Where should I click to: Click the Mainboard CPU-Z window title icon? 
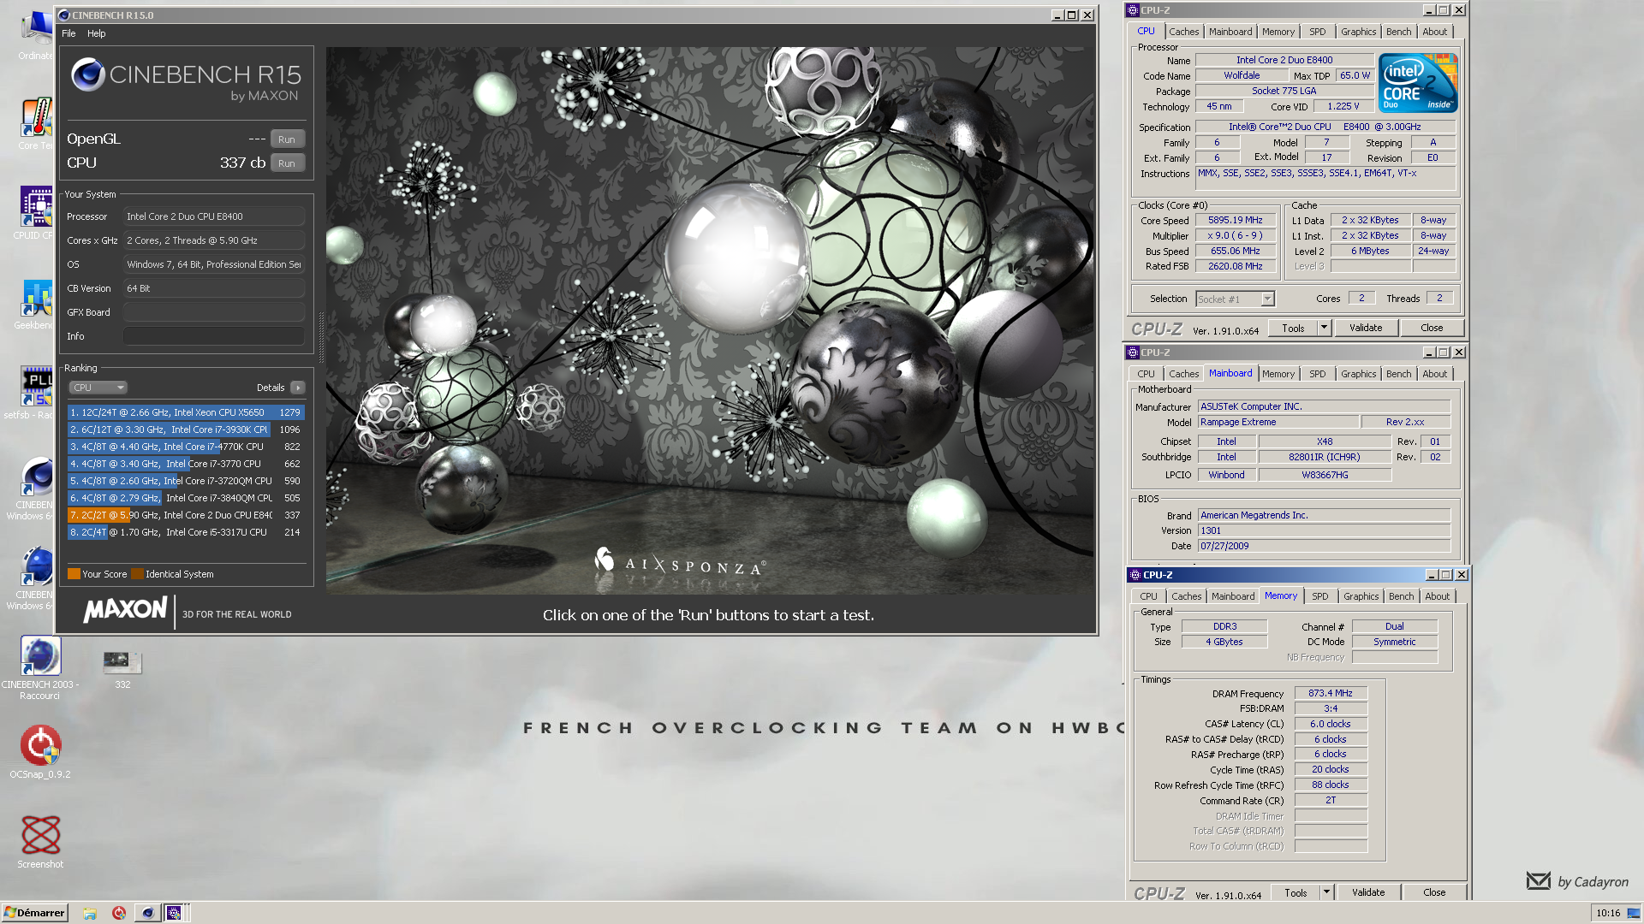[x=1133, y=352]
